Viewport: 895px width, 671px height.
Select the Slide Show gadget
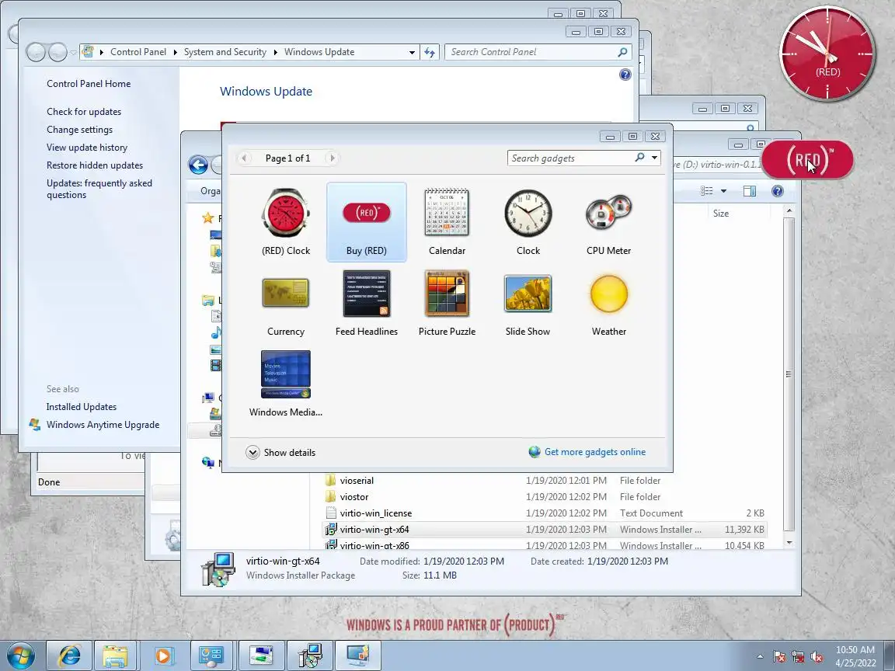point(528,304)
